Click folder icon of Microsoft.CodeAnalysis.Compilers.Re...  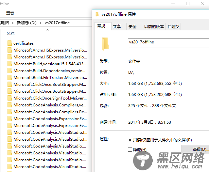[9, 112]
